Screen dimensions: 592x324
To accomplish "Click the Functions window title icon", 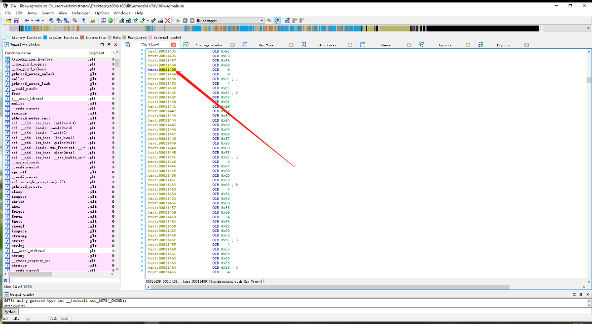I will click(x=6, y=44).
